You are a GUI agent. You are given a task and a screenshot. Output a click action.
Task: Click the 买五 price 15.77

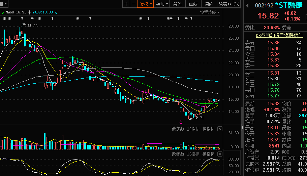274,96
